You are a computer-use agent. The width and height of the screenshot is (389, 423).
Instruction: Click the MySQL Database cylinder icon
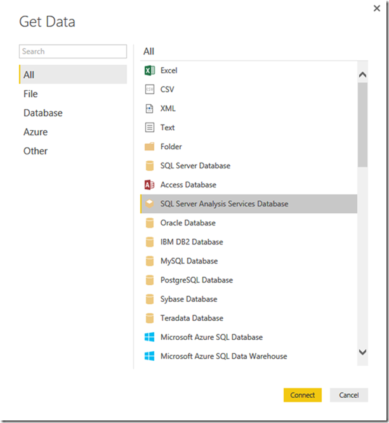(x=149, y=261)
